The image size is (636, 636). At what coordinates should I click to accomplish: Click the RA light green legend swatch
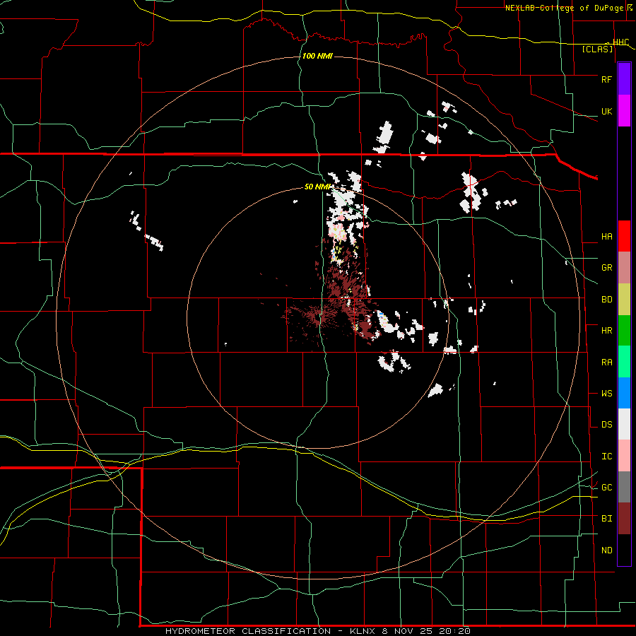pyautogui.click(x=624, y=362)
